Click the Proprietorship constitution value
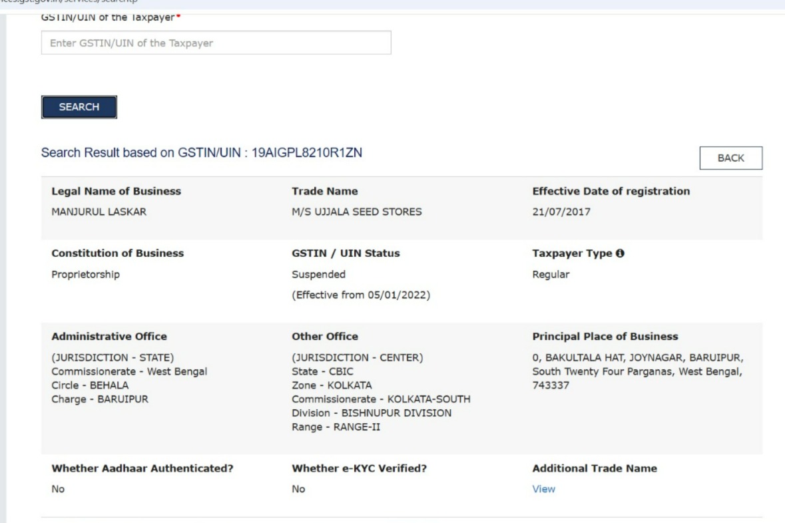Viewport: 785px width, 523px height. pos(86,275)
